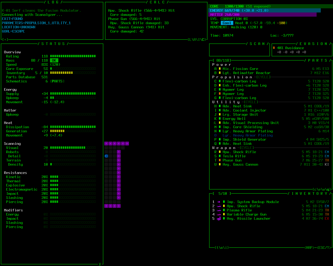Click the yellow Inventory capacity bar
This screenshot has width=333, height=266.
point(73,73)
